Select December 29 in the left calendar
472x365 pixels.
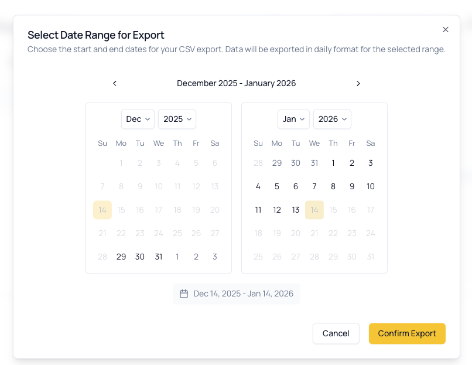pyautogui.click(x=121, y=257)
